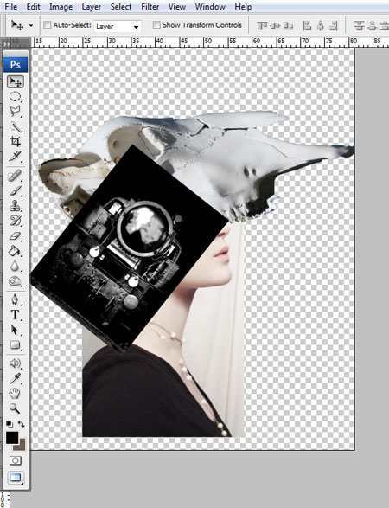Enable the Auto-Select checkbox

coord(48,25)
